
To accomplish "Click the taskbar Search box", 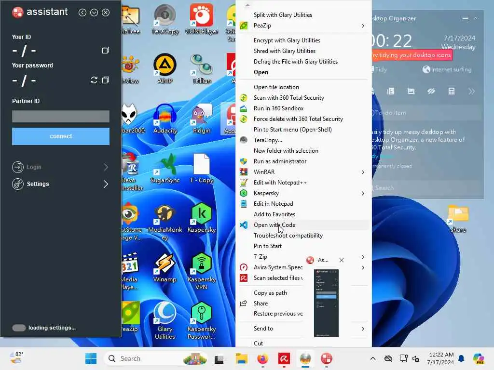I will click(156, 358).
